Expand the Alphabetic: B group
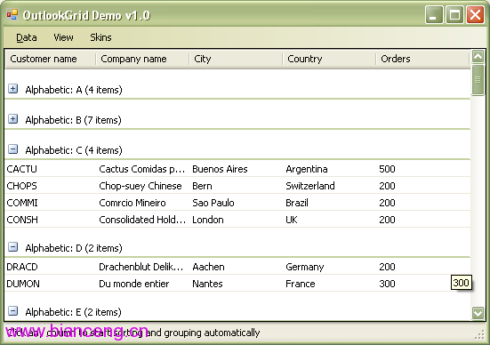 click(x=12, y=119)
